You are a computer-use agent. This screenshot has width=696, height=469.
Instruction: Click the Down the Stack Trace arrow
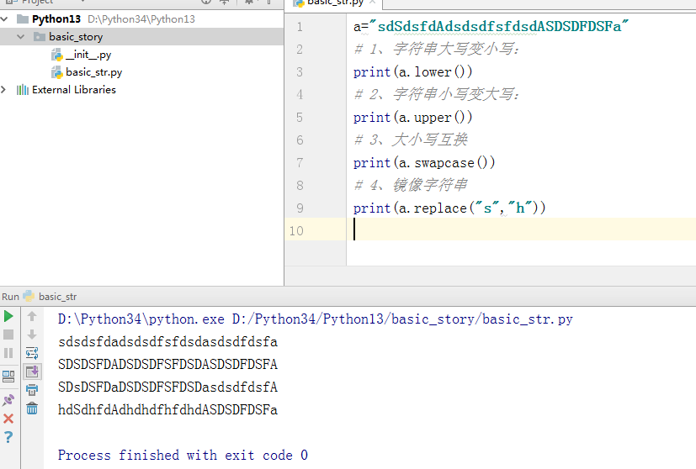pyautogui.click(x=32, y=335)
